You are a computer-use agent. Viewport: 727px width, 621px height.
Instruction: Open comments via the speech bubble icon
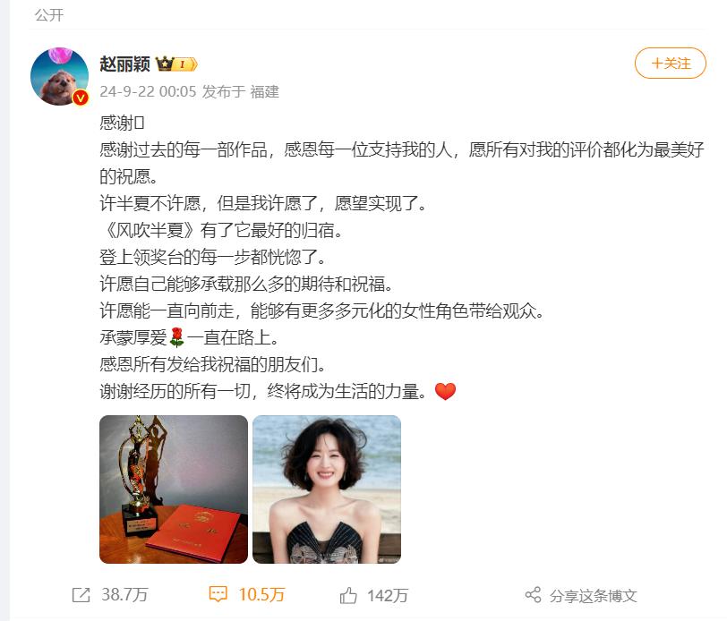coord(218,594)
